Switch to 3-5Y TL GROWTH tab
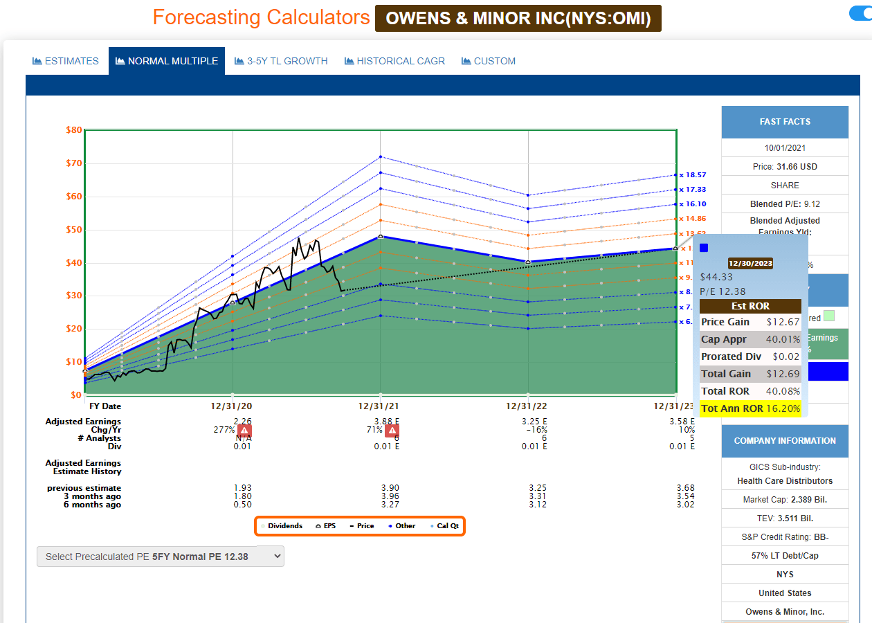This screenshot has width=872, height=623. coord(281,61)
